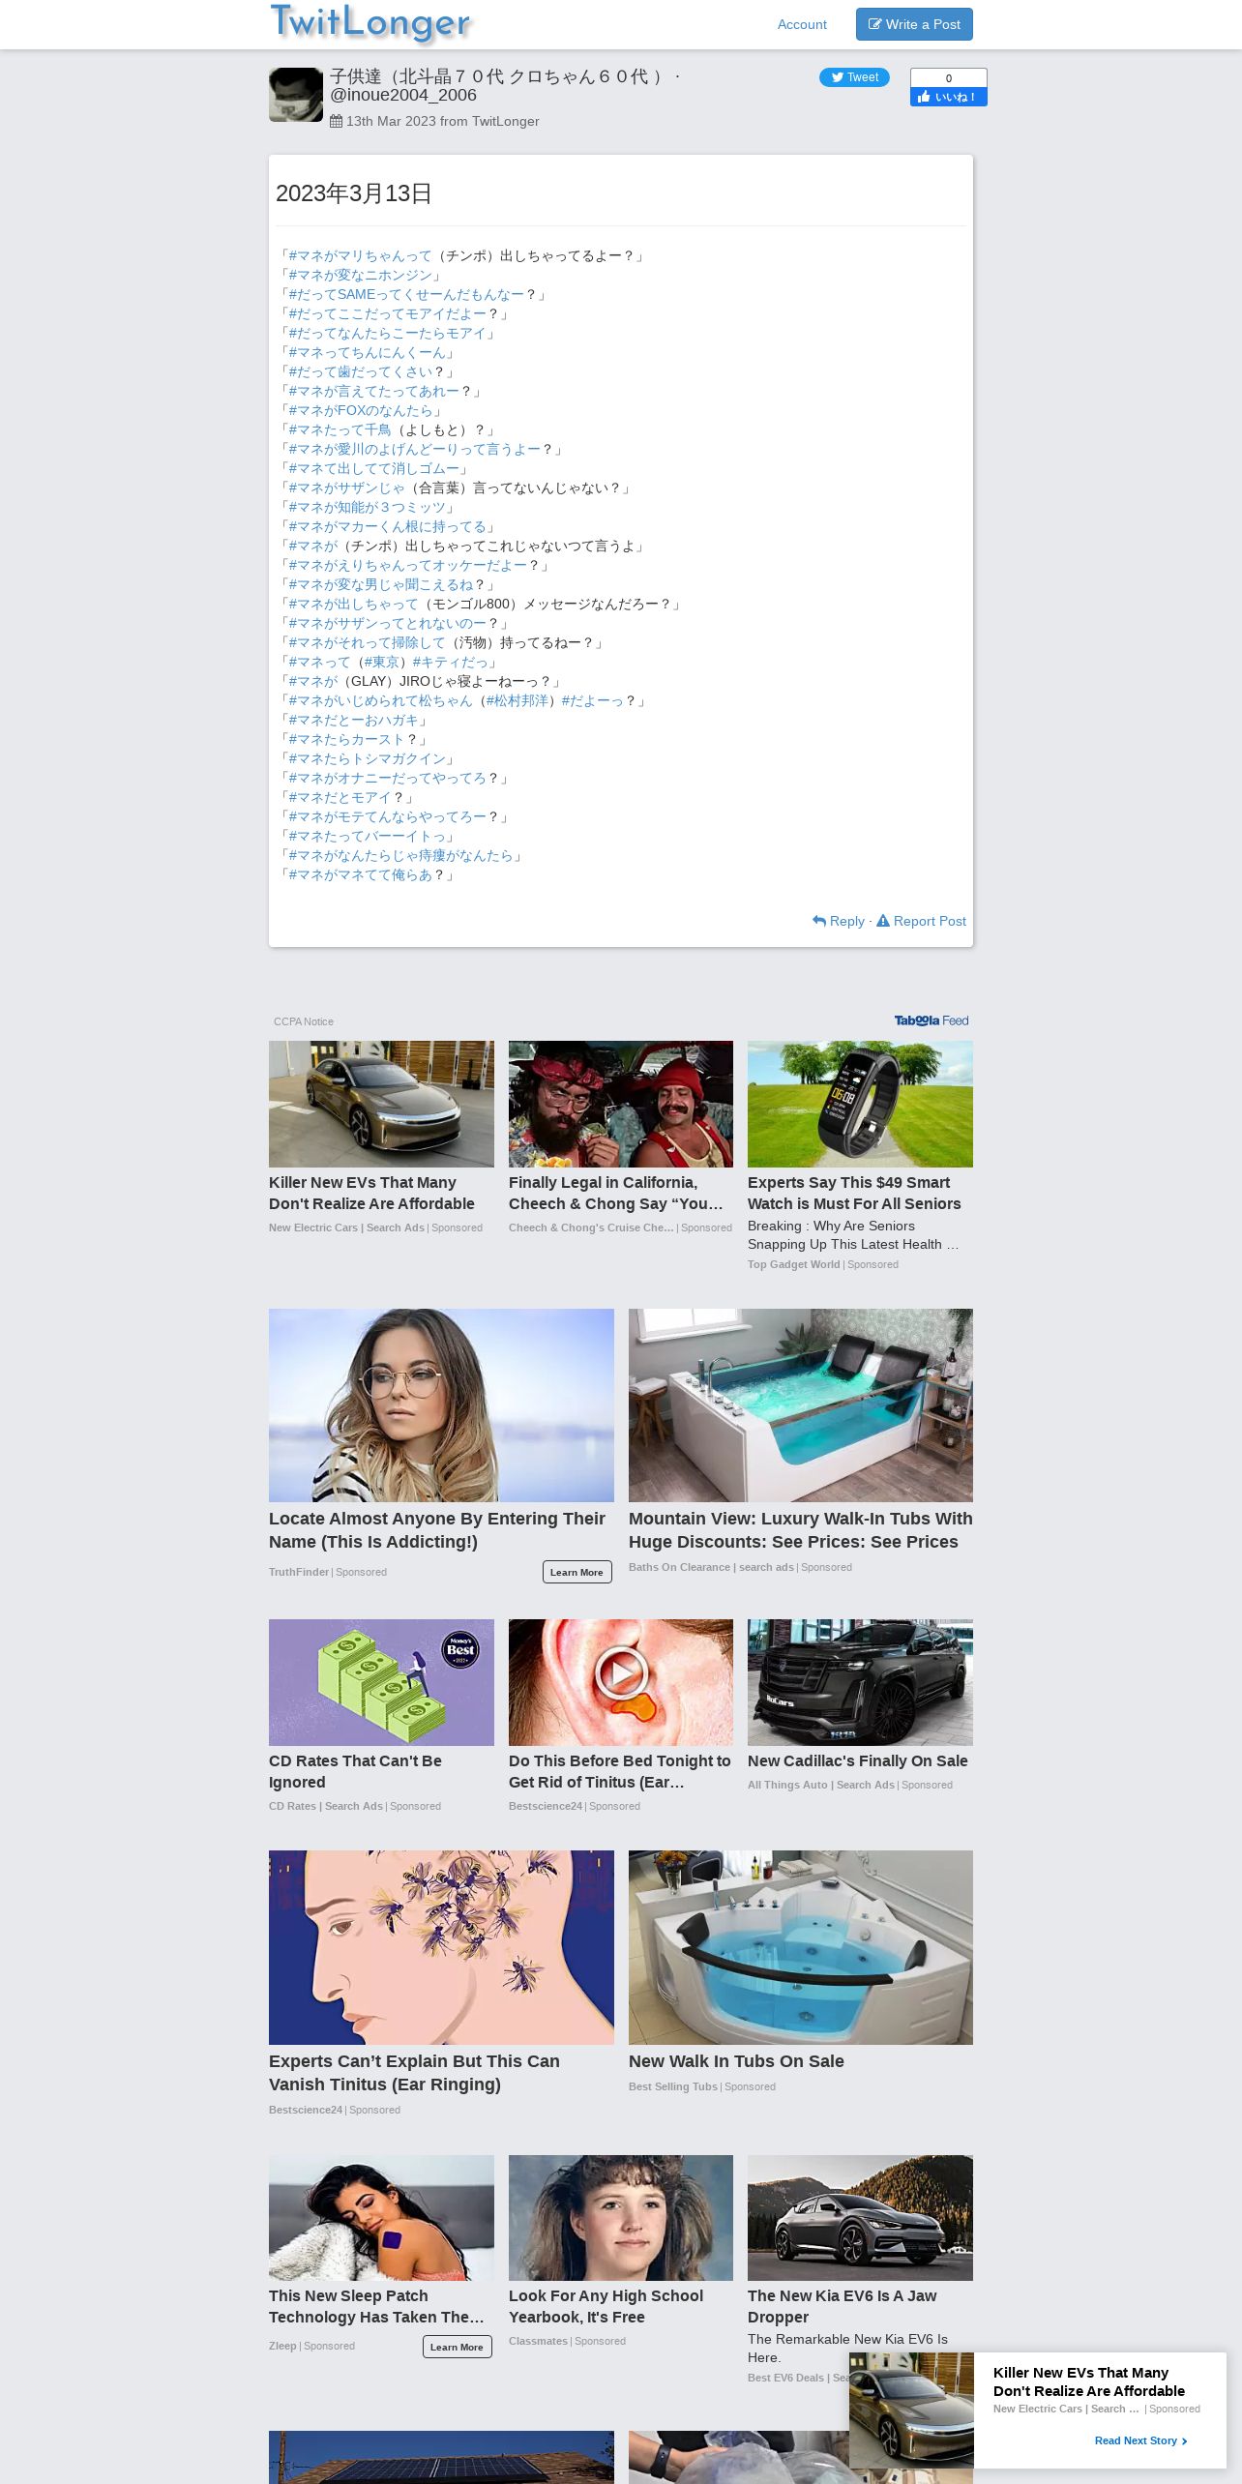The height and width of the screenshot is (2484, 1242).
Task: Open hashtag #マネがFOXのなんたら
Action: tap(360, 410)
